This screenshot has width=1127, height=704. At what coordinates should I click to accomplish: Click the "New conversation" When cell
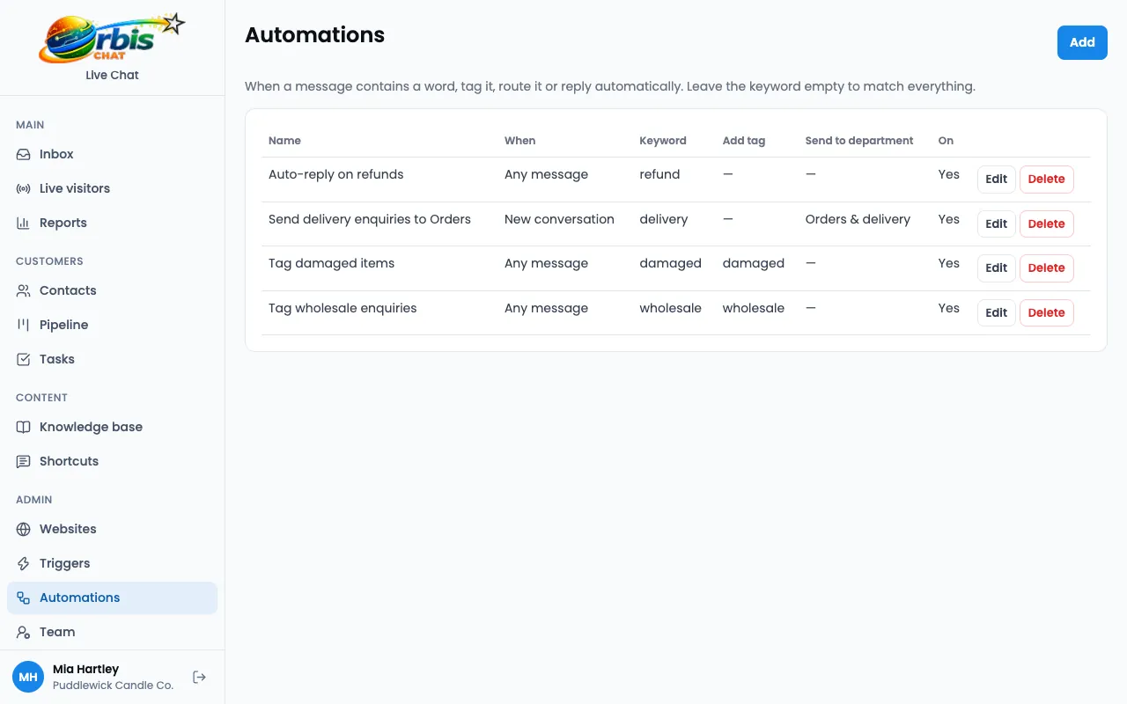tap(559, 219)
